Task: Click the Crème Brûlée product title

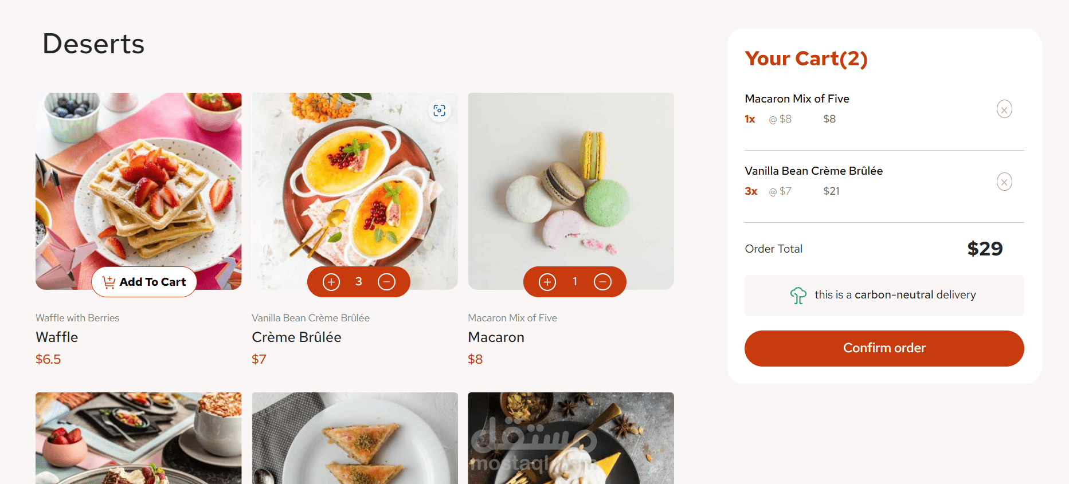Action: [296, 337]
